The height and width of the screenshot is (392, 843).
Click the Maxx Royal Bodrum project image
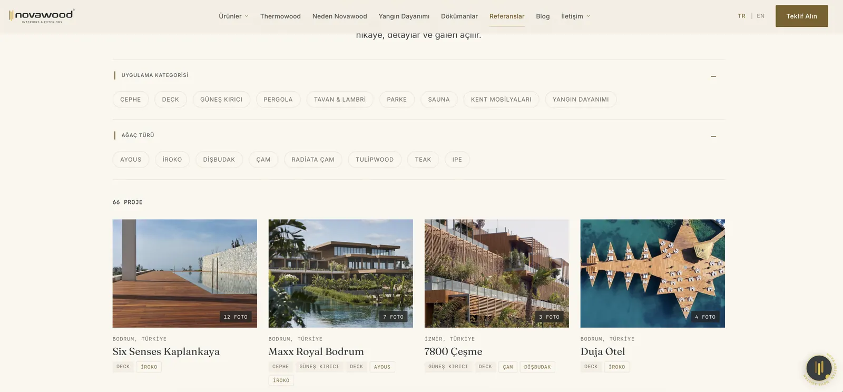pos(341,273)
